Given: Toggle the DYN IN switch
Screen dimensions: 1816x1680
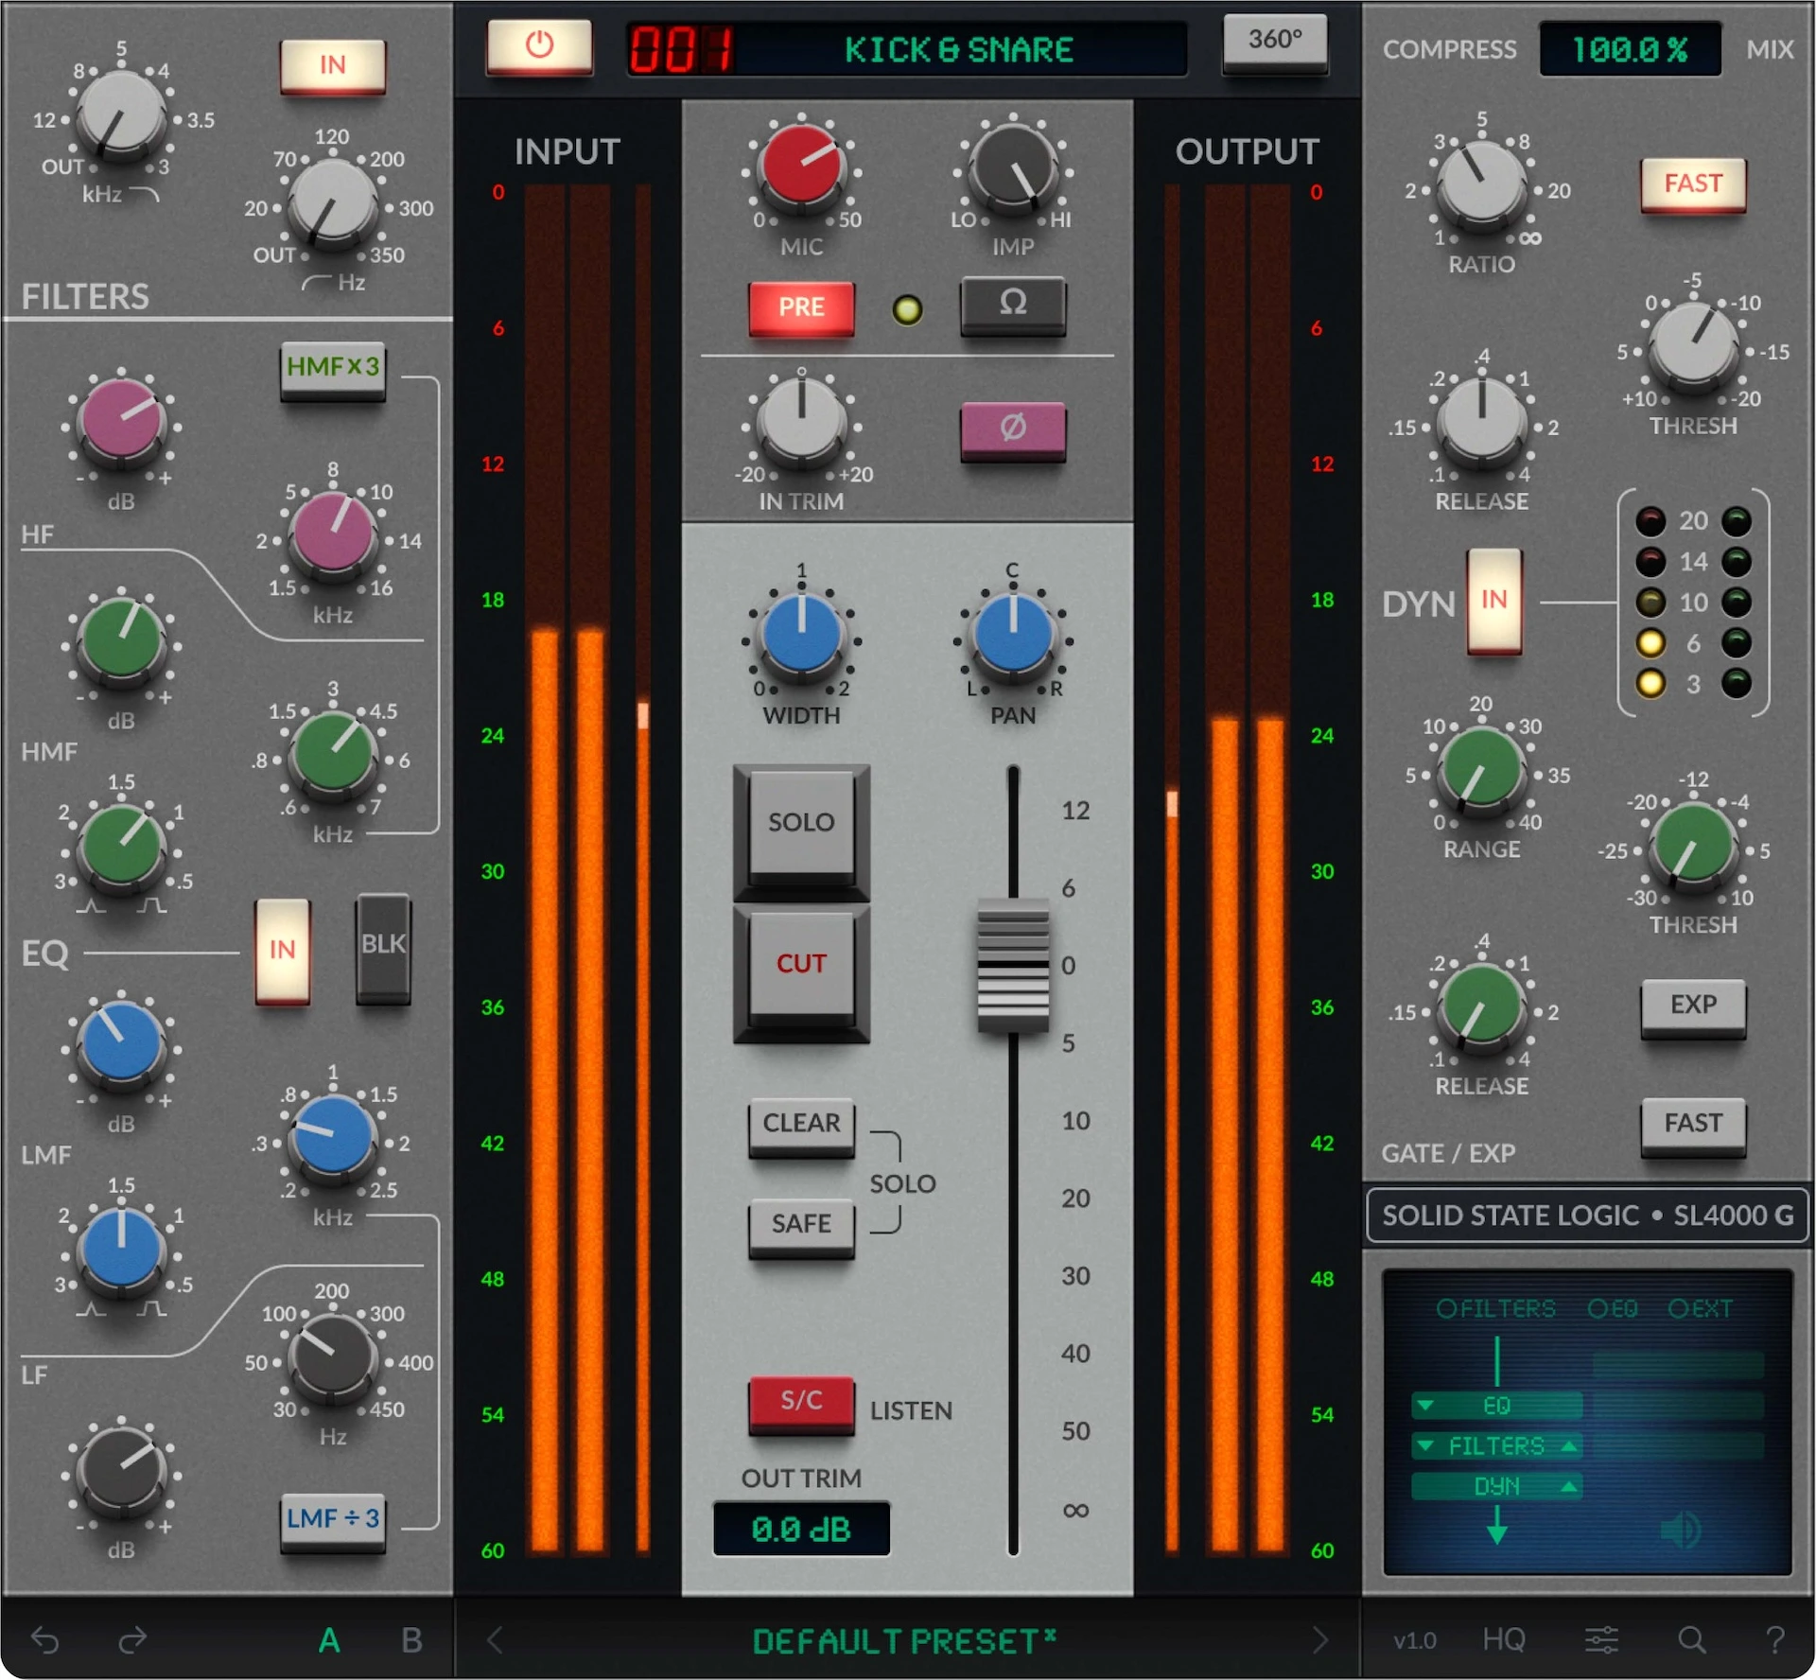Looking at the screenshot, I should click(1493, 600).
